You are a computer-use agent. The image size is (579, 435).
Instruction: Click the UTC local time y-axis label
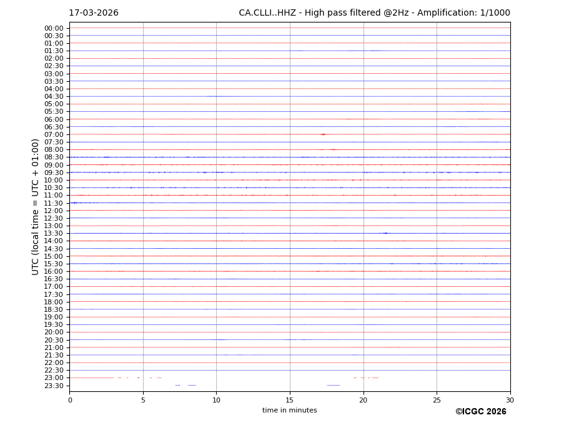tap(36, 207)
